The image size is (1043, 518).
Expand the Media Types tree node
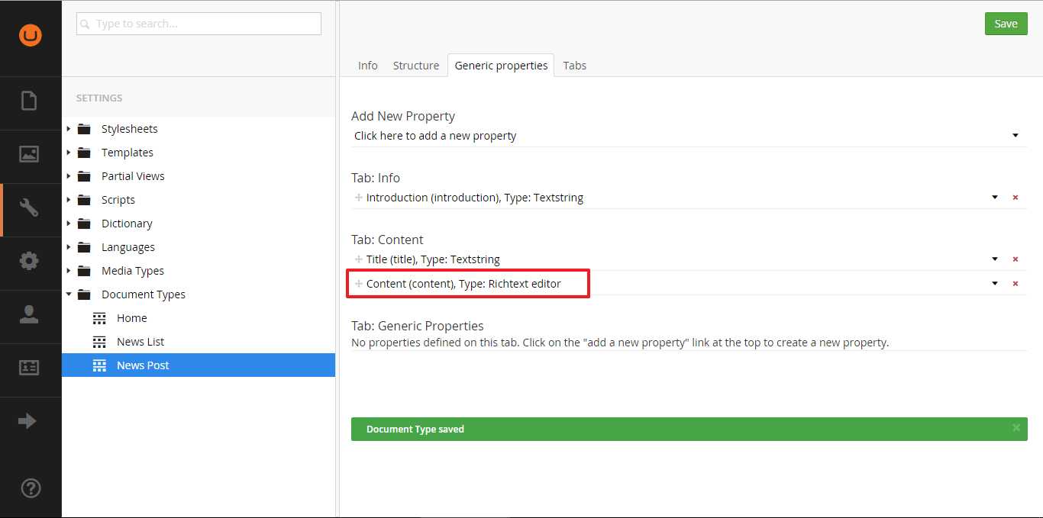coord(69,271)
